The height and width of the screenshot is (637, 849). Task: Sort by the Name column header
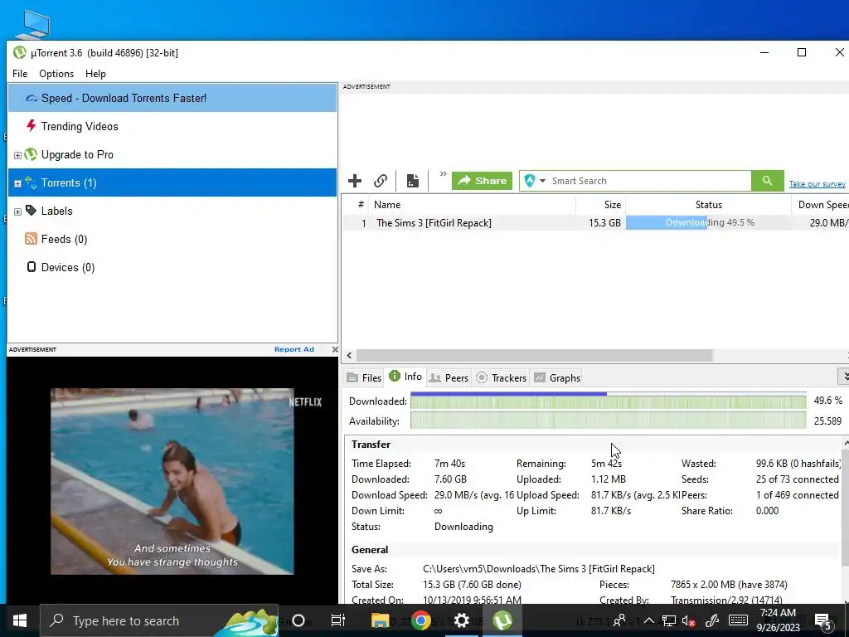[x=472, y=205]
